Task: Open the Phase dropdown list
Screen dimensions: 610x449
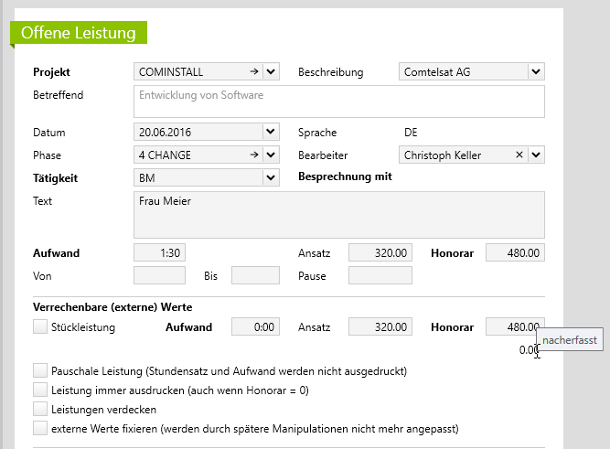Action: point(271,155)
